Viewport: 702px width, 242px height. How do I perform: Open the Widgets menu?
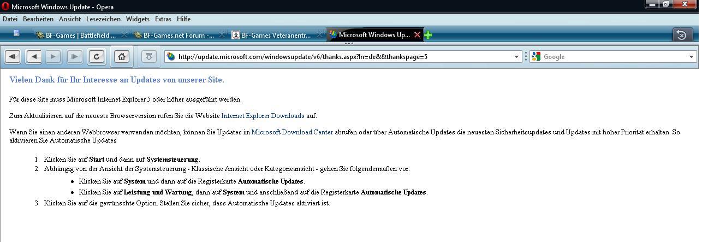pos(138,19)
